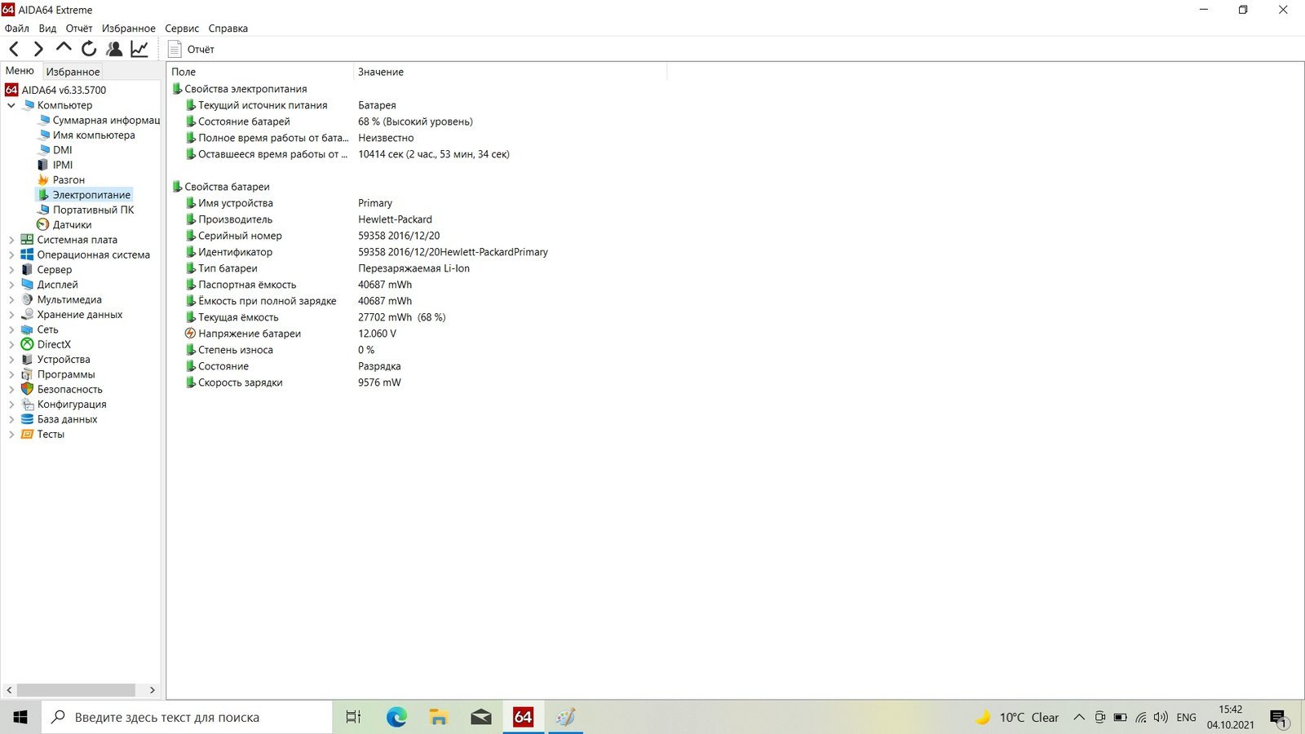1305x734 pixels.
Task: Select Имя компьютера tree item
Action: click(x=86, y=135)
